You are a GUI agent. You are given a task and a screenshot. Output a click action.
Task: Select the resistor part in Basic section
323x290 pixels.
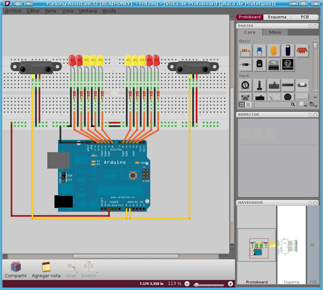click(245, 51)
